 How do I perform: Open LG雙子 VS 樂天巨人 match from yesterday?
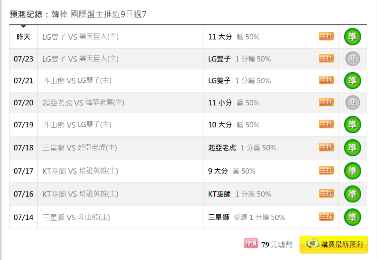[81, 37]
